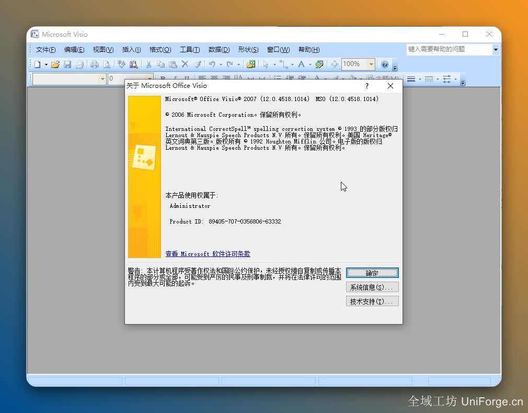Click the Line Weight icon
This screenshot has height=413, width=528.
(x=411, y=79)
